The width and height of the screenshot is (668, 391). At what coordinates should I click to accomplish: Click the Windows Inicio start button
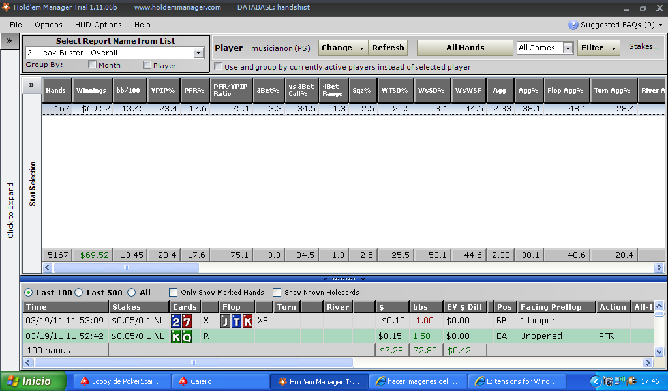(34, 381)
